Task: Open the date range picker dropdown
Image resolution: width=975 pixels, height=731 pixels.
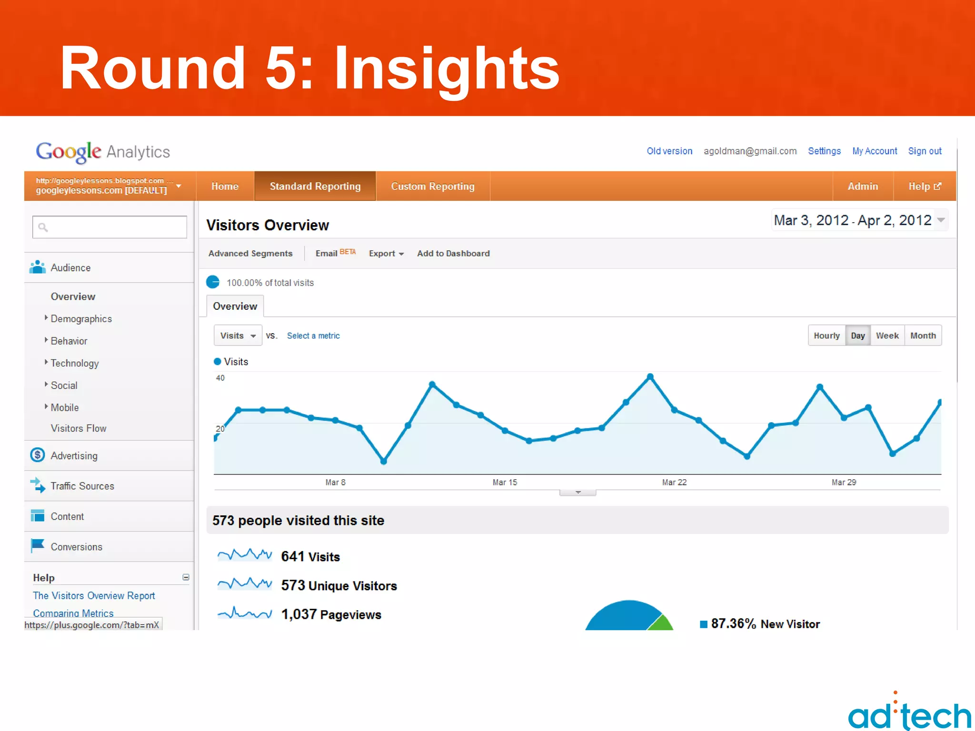Action: point(941,220)
